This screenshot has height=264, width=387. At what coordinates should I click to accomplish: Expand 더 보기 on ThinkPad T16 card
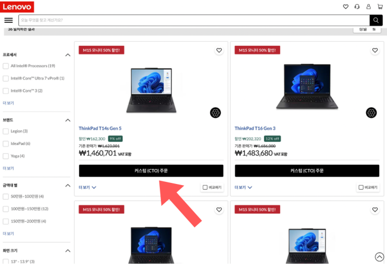pyautogui.click(x=243, y=188)
